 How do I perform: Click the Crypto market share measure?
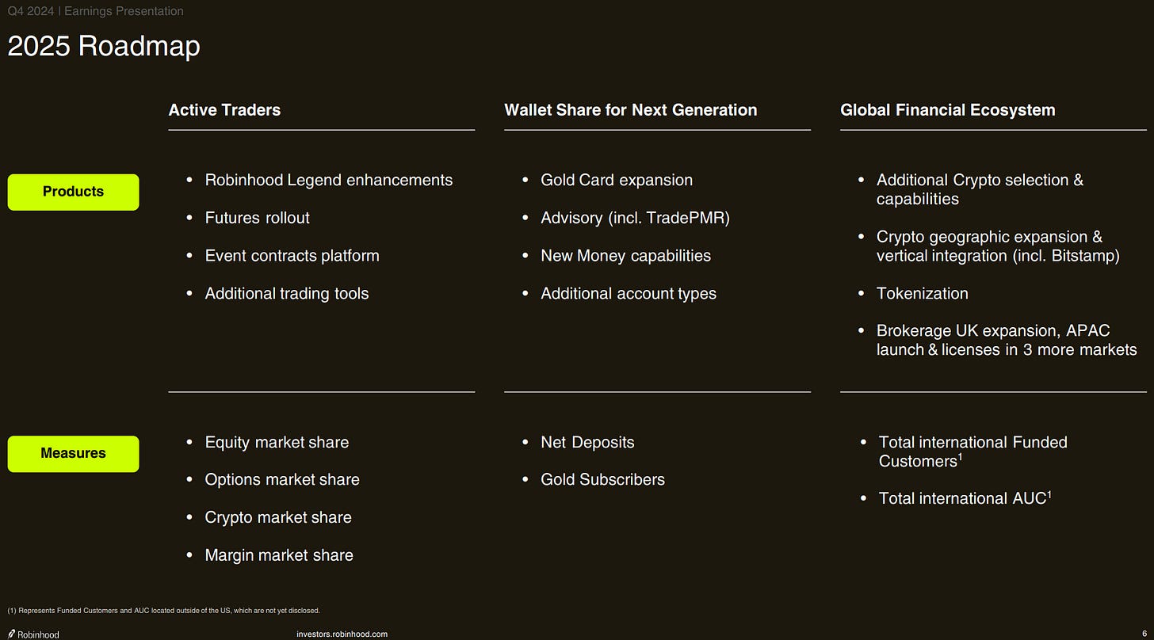pos(277,517)
